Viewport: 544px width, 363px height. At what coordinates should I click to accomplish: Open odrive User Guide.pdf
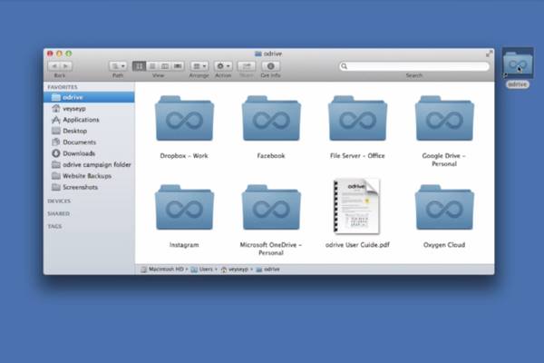click(x=357, y=206)
